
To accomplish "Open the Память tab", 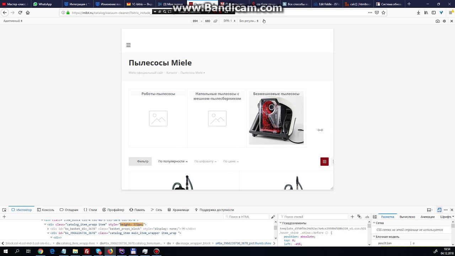I will coord(137,210).
